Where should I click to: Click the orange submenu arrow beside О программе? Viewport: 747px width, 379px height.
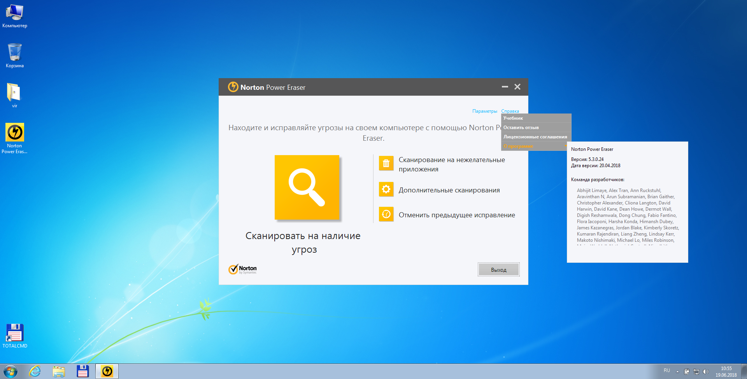tap(566, 146)
